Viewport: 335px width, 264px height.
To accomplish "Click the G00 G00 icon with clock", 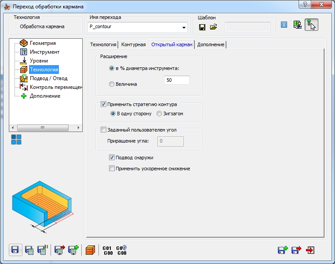I will (x=121, y=250).
